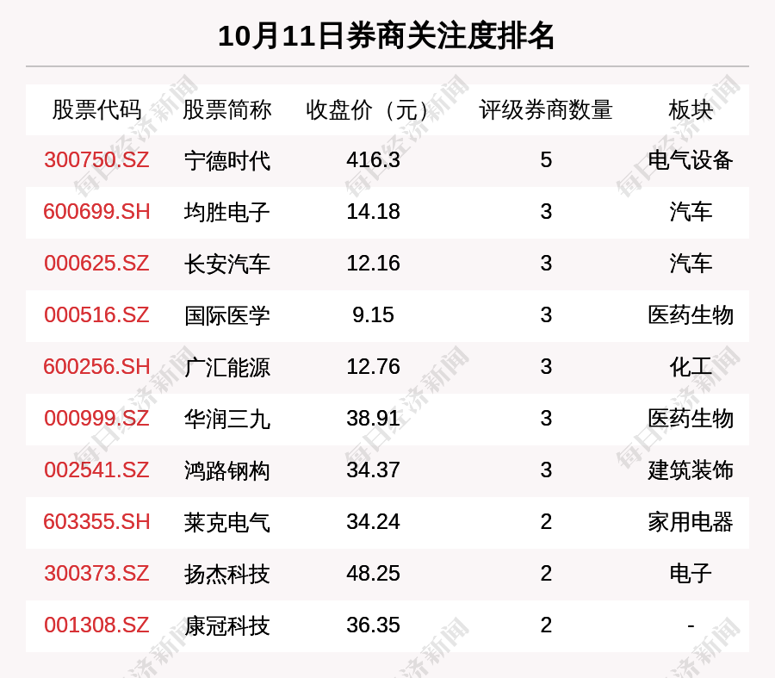The height and width of the screenshot is (678, 775).
Task: Select the 板块 column header
Action: 691,109
